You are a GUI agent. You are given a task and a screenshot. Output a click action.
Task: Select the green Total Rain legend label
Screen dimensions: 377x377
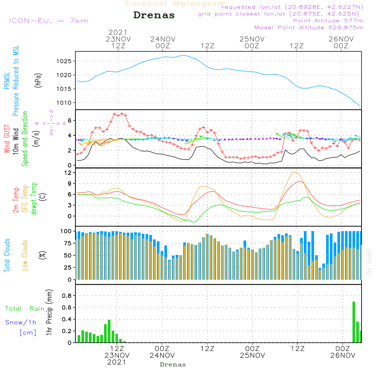pyautogui.click(x=25, y=309)
